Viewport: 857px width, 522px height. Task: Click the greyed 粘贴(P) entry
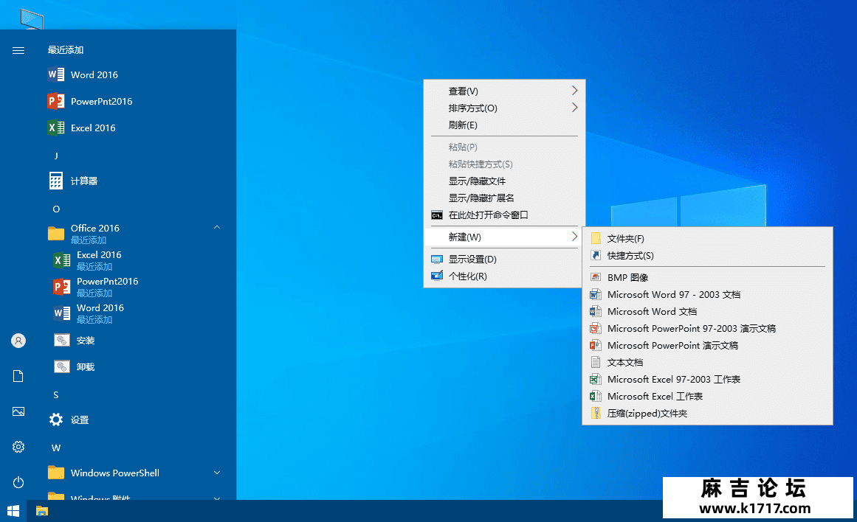[504, 147]
